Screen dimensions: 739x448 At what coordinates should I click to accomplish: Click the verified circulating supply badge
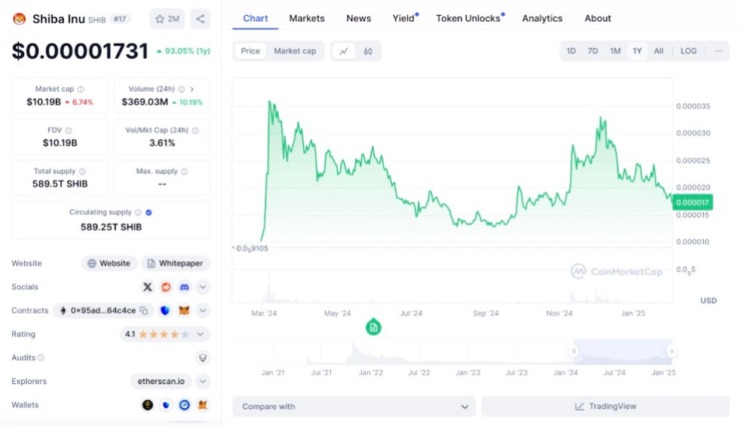(x=149, y=212)
